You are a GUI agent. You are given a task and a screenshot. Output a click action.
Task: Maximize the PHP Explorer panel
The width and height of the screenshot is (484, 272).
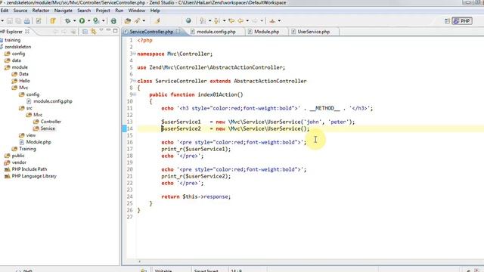click(116, 30)
